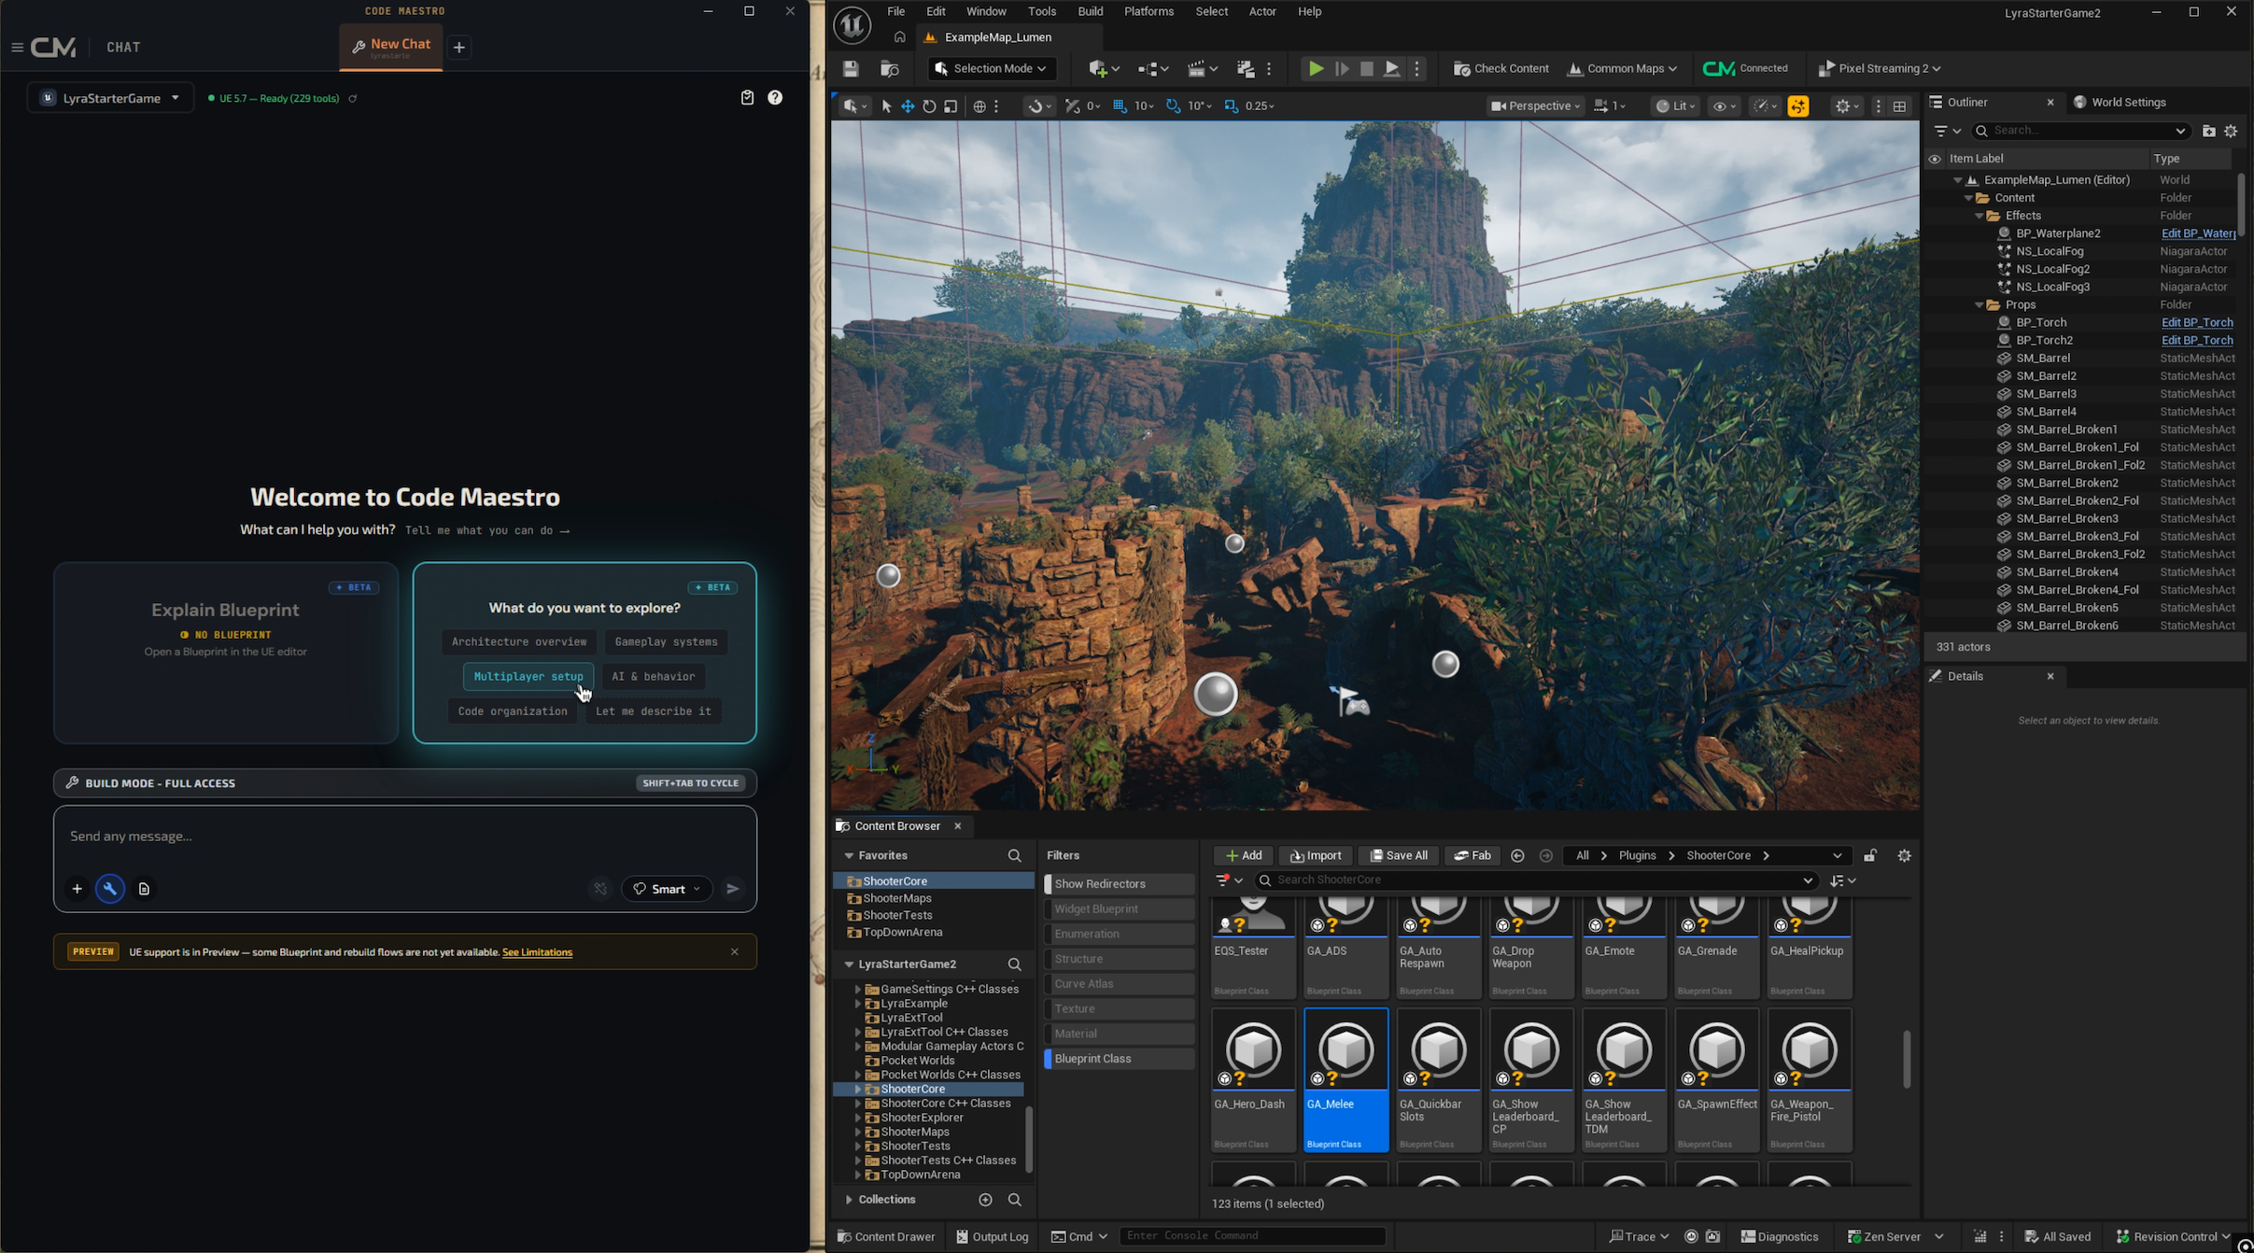Expand the Common Maps dropdown
2254x1253 pixels.
pos(1622,68)
